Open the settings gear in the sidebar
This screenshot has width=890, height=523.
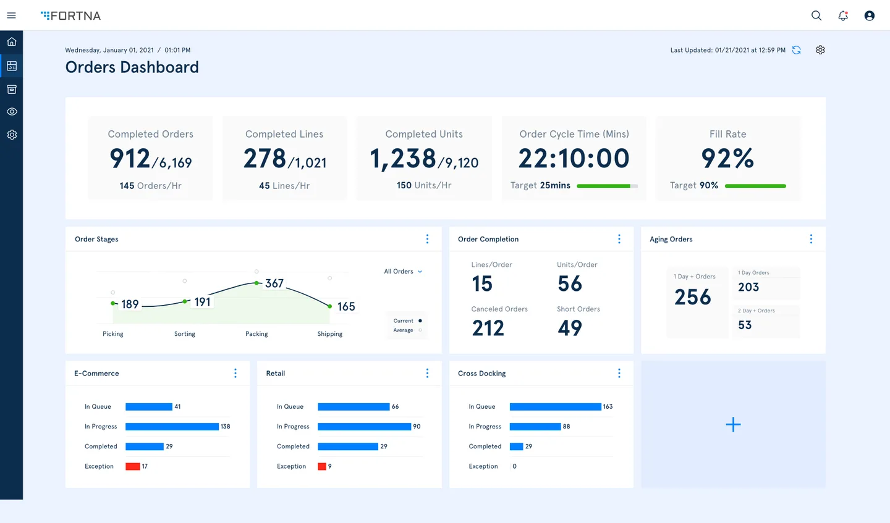click(12, 135)
